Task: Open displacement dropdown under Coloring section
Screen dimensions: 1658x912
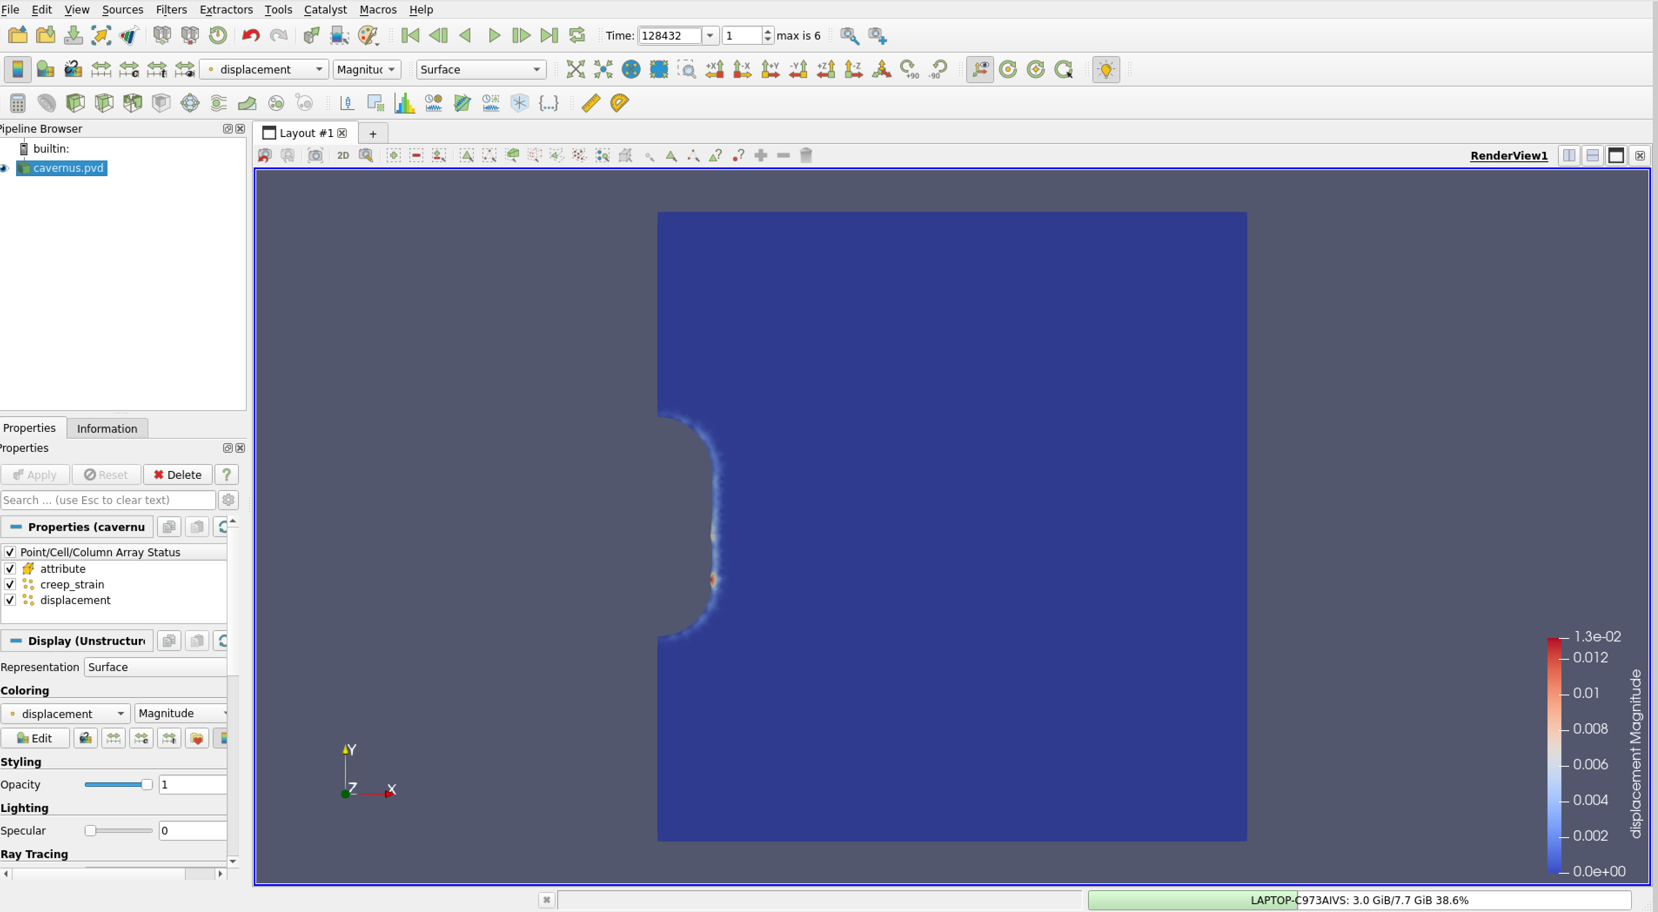Action: click(66, 713)
